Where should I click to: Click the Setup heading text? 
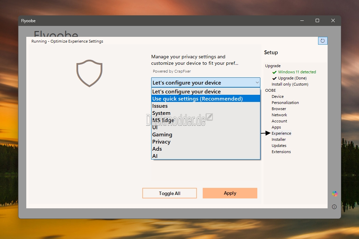tap(271, 53)
